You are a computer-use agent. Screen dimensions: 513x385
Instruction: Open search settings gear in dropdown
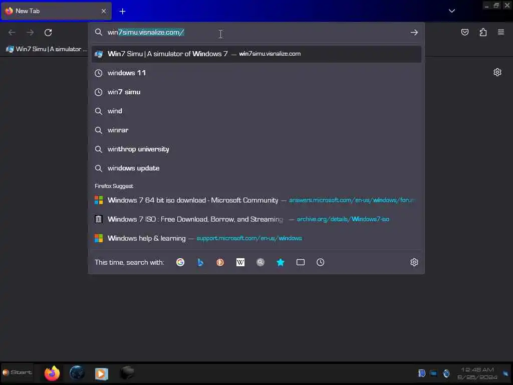pyautogui.click(x=414, y=262)
